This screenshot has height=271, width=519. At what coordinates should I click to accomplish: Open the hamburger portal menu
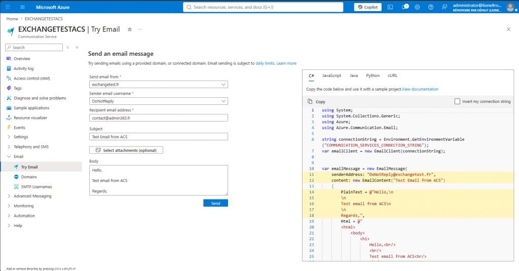pos(22,7)
